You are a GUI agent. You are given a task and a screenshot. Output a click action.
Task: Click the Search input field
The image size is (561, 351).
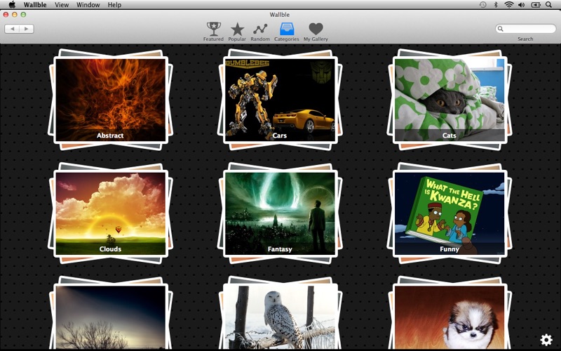529,29
